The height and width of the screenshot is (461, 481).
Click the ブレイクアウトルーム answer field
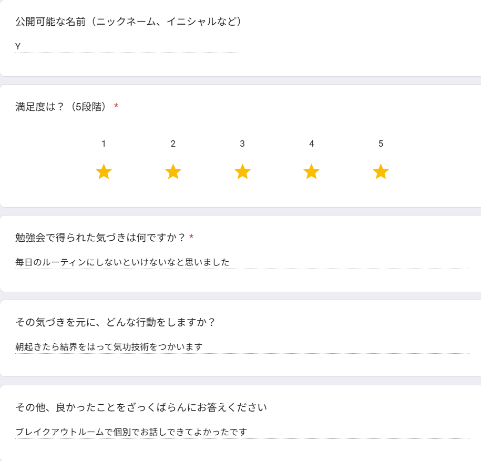point(242,432)
